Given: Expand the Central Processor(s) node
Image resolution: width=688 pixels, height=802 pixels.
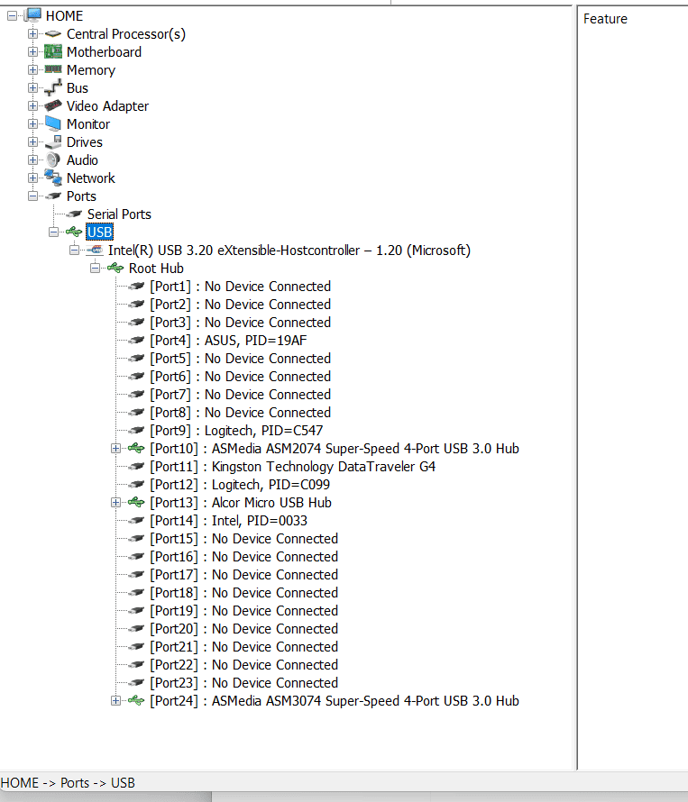Looking at the screenshot, I should point(32,33).
